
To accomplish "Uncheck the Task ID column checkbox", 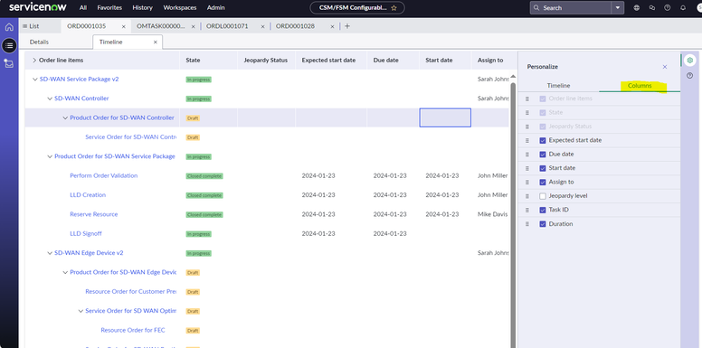I will coord(543,210).
